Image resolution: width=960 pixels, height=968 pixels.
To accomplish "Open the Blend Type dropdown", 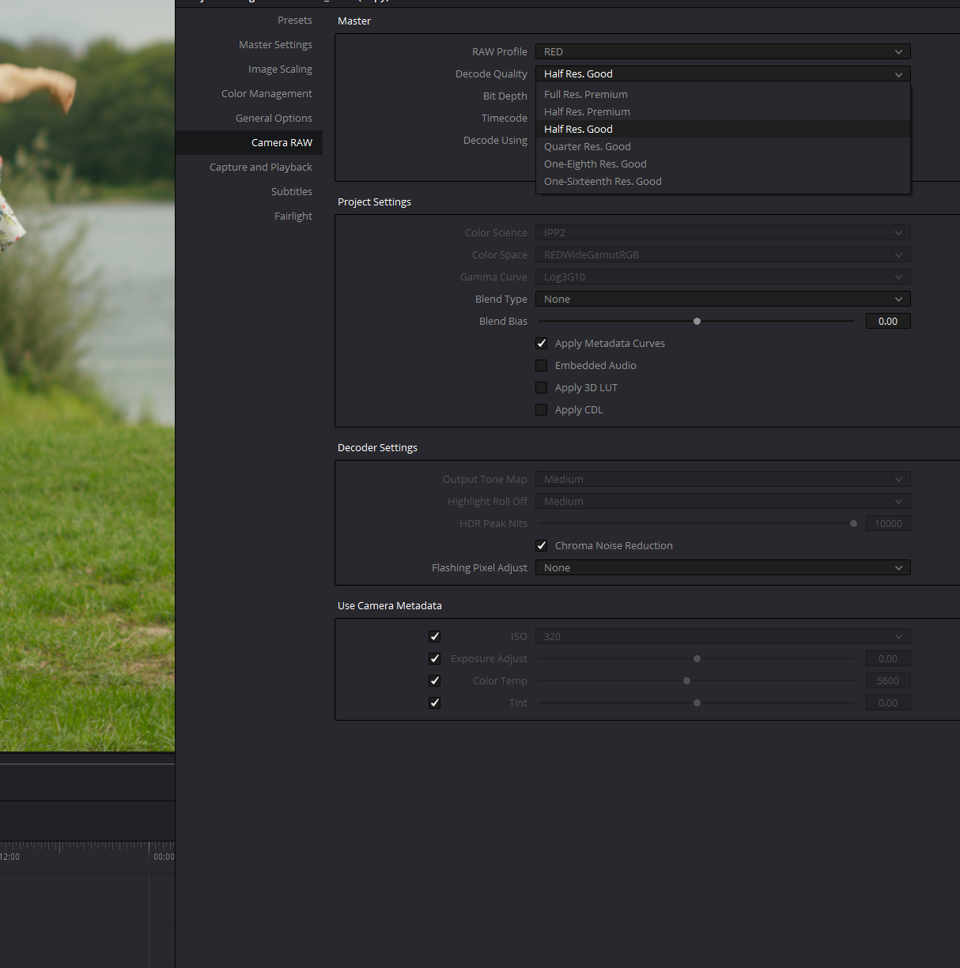I will coord(723,299).
